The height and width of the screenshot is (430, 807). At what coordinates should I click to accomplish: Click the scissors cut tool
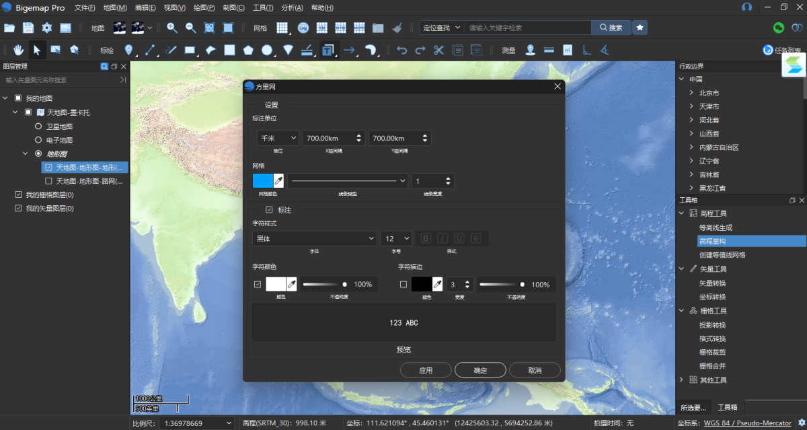tap(438, 50)
